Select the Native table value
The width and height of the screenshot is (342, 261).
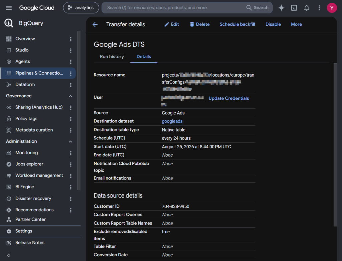(x=174, y=130)
